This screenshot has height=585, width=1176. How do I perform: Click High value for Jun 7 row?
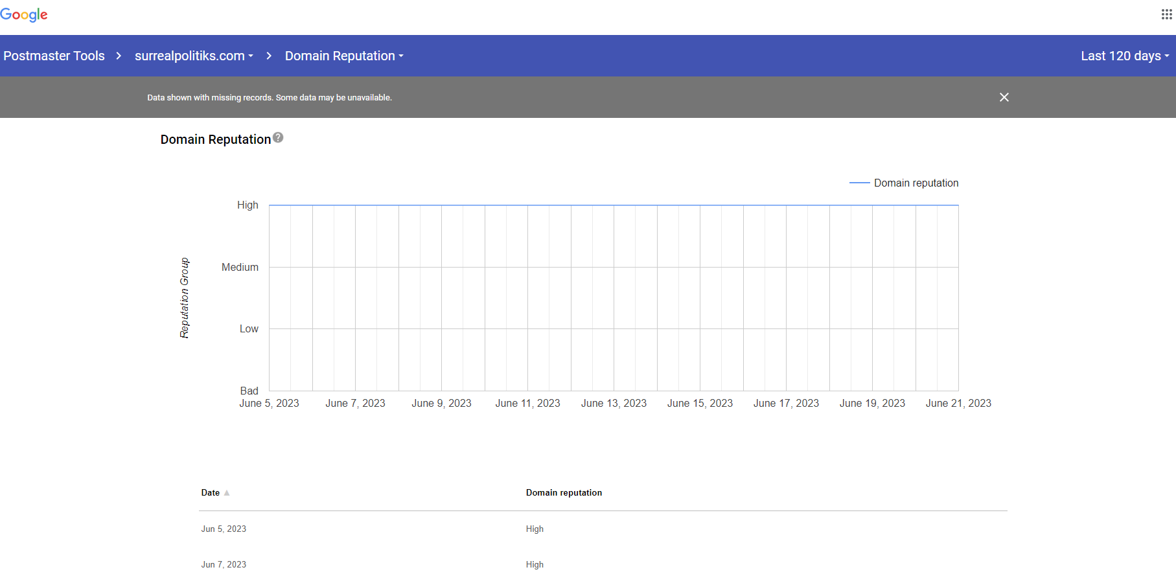click(535, 564)
